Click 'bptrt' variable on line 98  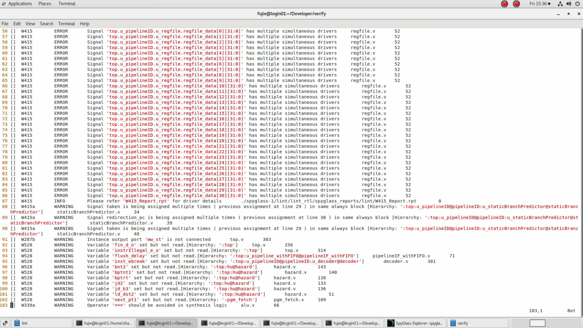pyautogui.click(x=122, y=278)
